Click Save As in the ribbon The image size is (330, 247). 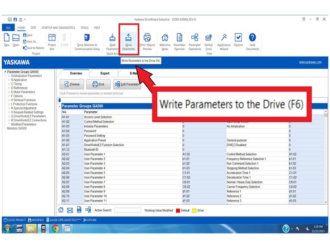coord(30,41)
